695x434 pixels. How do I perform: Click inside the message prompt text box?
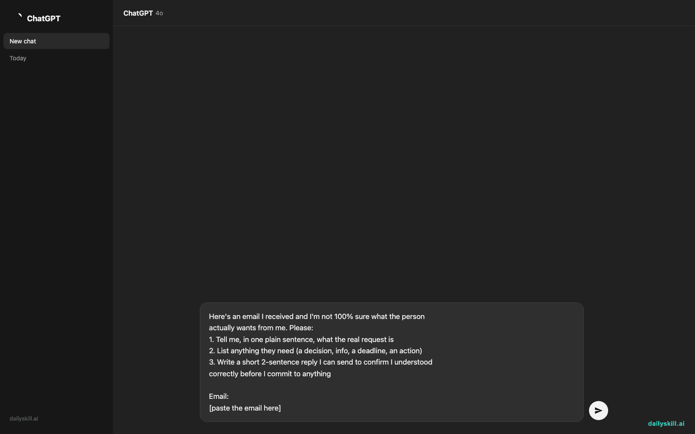[391, 362]
